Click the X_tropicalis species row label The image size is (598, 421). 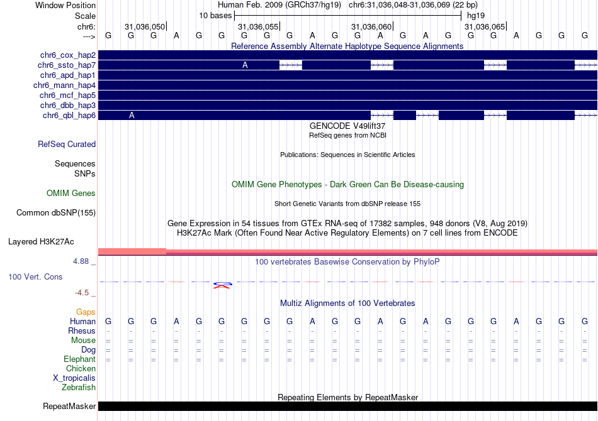pyautogui.click(x=74, y=378)
